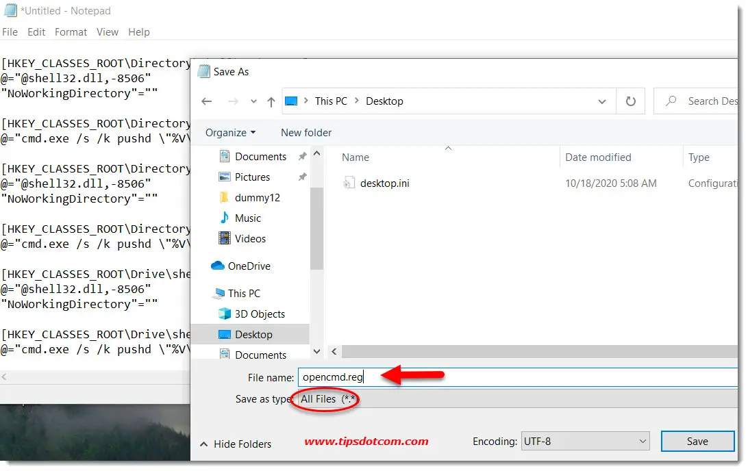The image size is (748, 471).
Task: Click the New folder button
Action: coord(306,132)
